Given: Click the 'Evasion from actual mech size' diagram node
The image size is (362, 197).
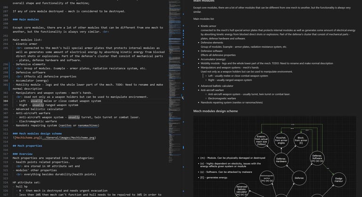Looking at the screenshot, I should pos(261,140).
